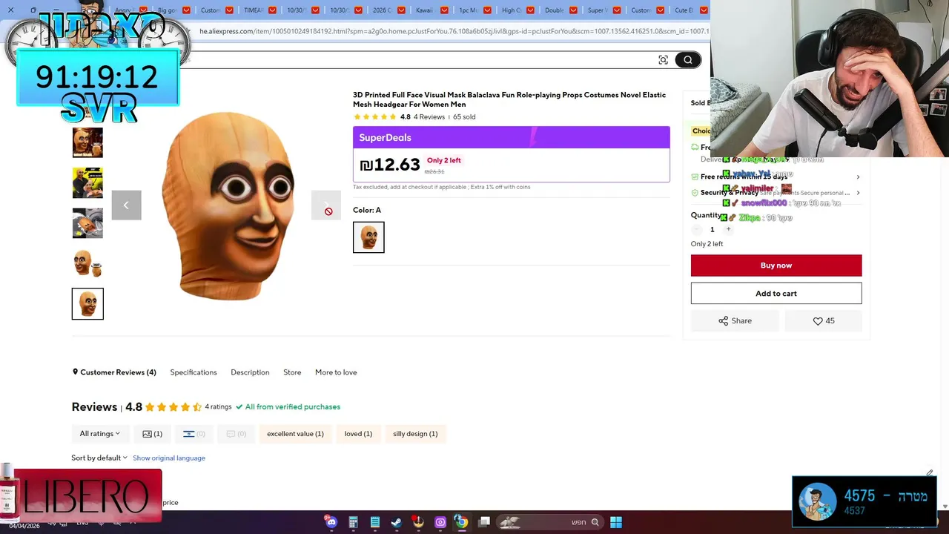
Task: Click the magnifier search button
Action: pos(688,60)
